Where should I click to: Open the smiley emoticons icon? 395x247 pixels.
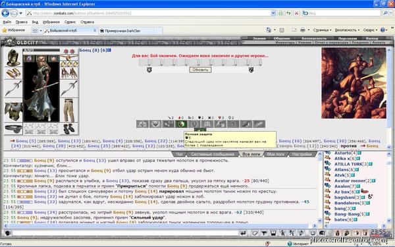click(313, 233)
